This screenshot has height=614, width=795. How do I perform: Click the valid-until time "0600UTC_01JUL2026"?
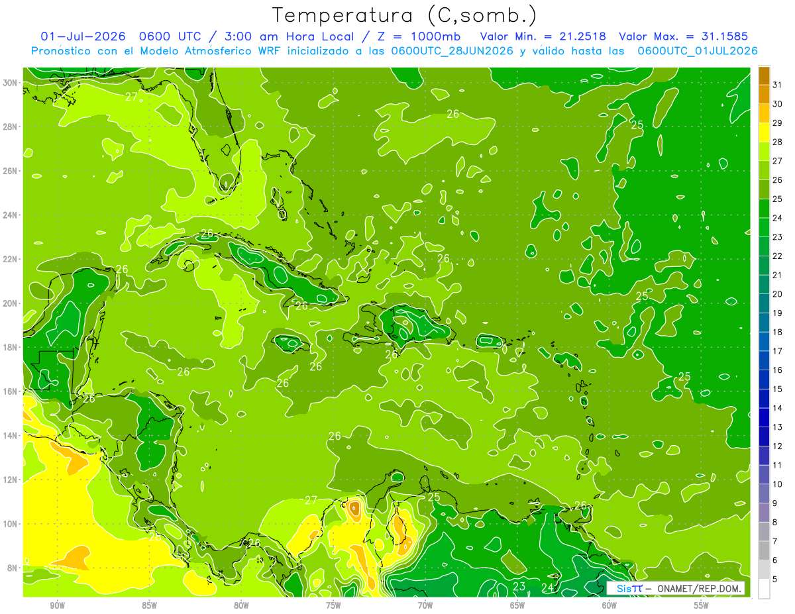coord(698,51)
